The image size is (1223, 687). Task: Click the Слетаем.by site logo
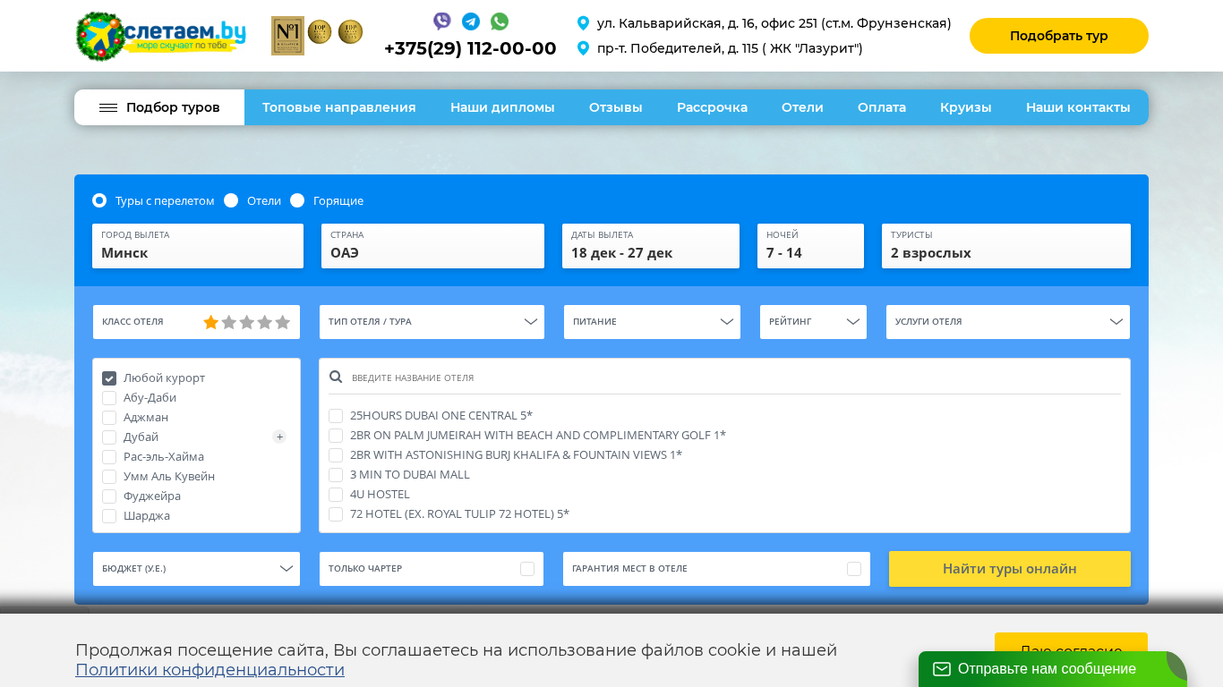pyautogui.click(x=161, y=37)
